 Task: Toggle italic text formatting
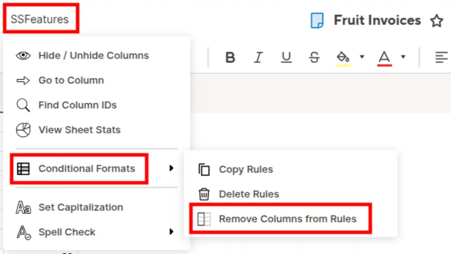pyautogui.click(x=258, y=57)
